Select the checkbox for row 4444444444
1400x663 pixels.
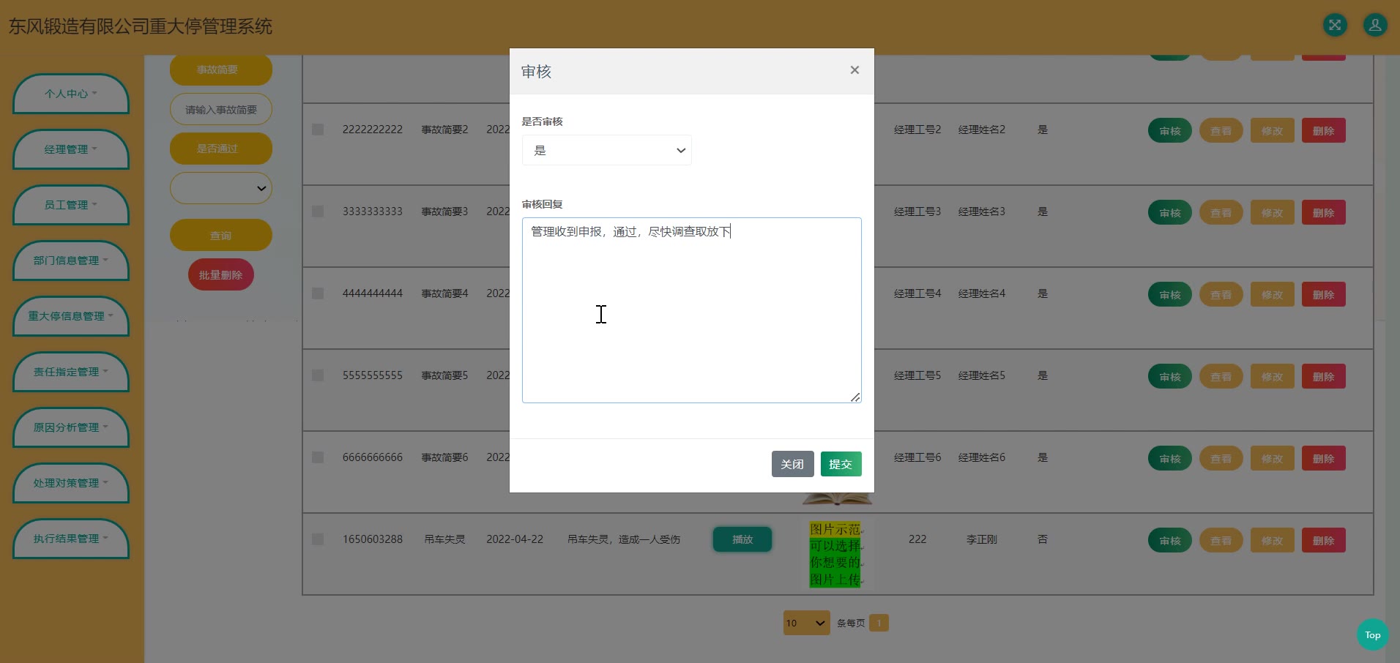(318, 293)
